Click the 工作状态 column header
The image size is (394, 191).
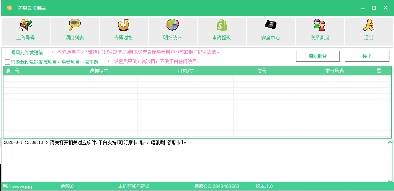[x=185, y=71]
